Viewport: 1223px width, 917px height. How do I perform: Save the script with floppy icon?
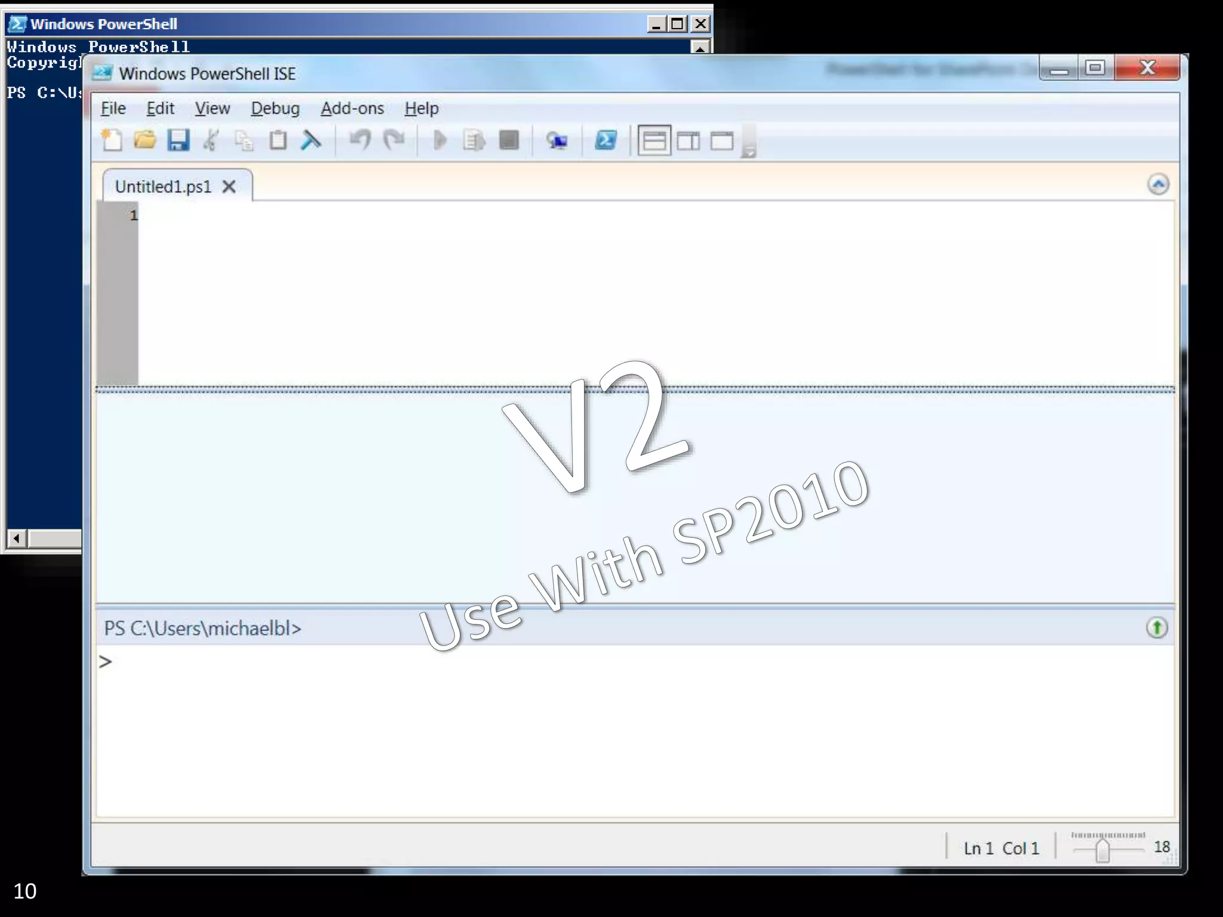click(178, 141)
